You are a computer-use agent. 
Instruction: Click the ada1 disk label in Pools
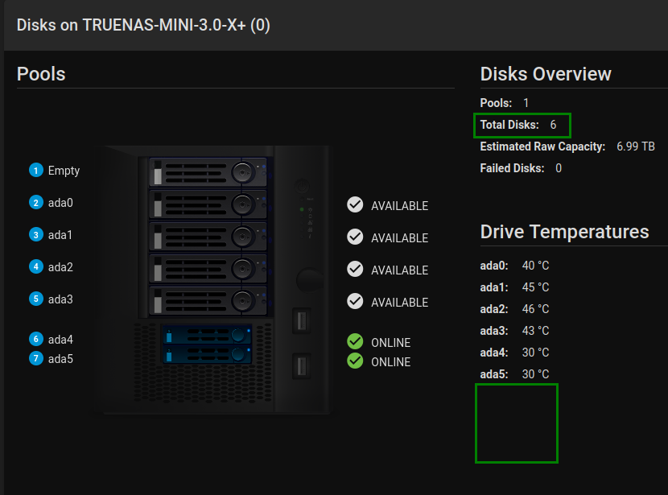click(x=60, y=235)
